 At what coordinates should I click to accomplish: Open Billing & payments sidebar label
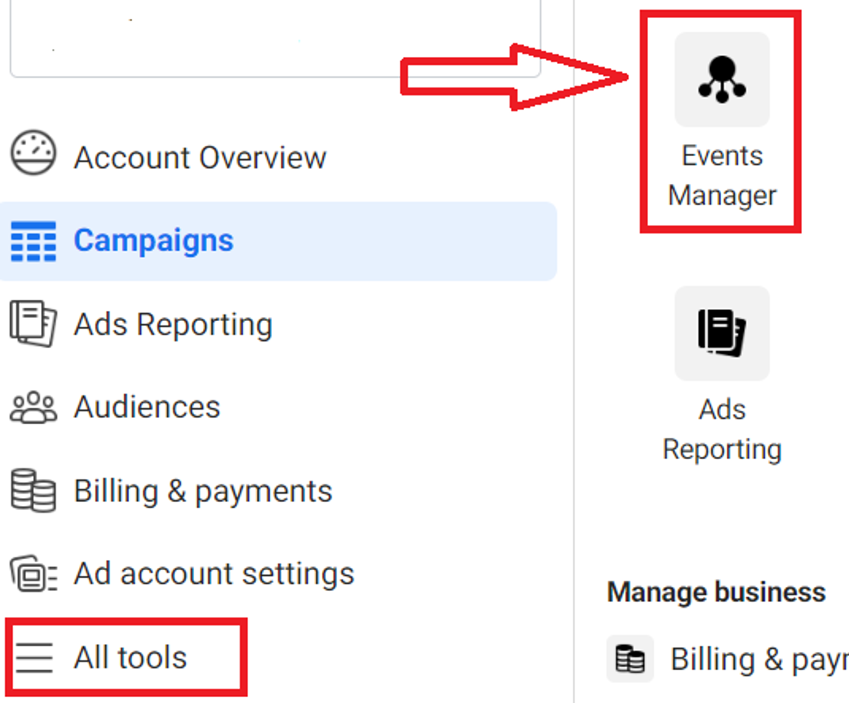pyautogui.click(x=203, y=491)
